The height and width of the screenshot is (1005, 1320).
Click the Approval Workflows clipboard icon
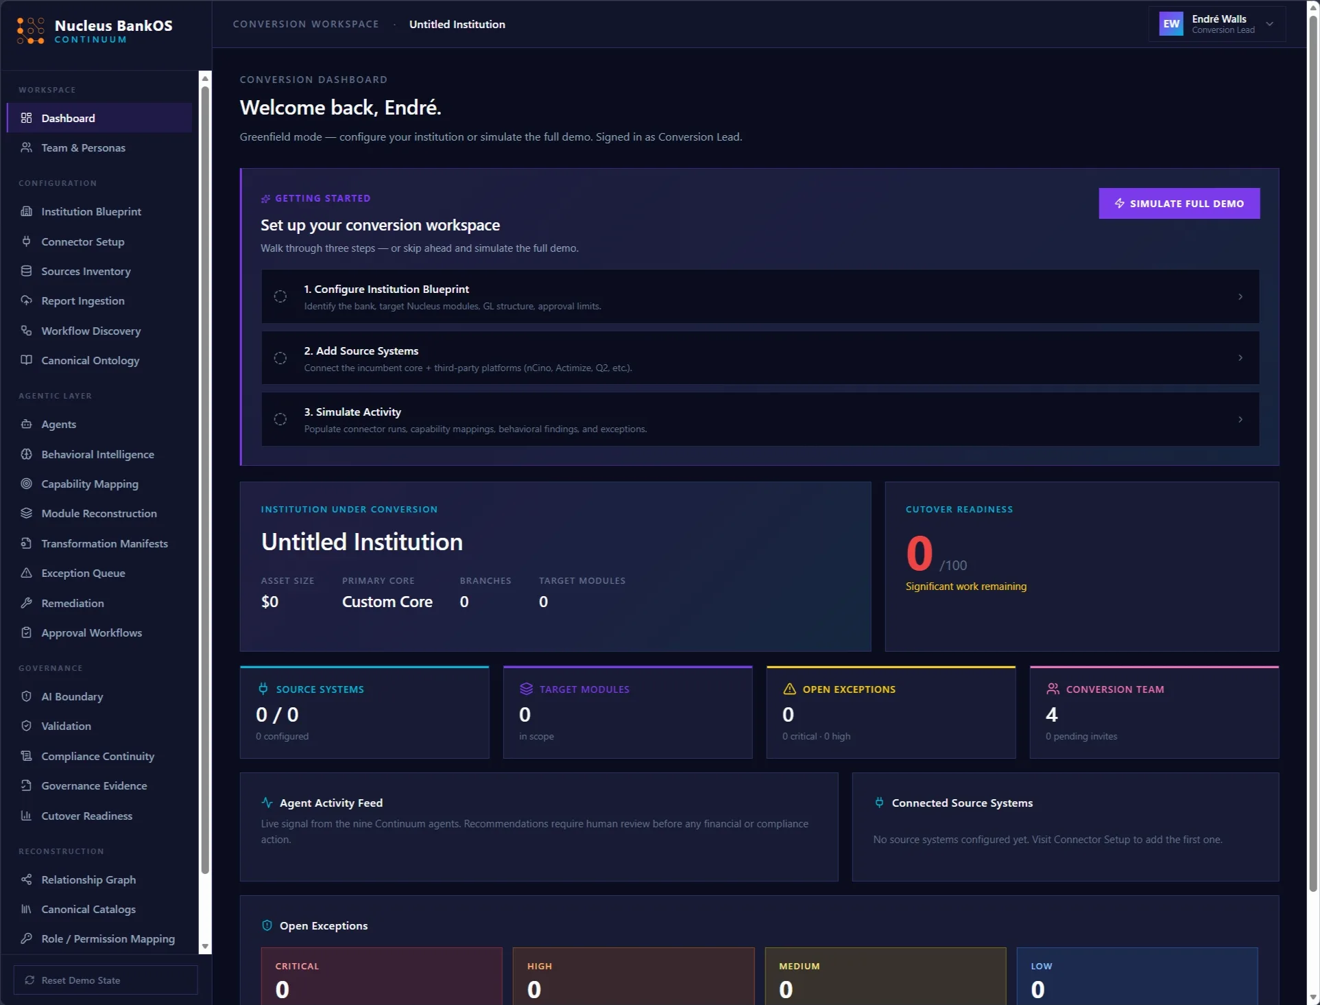[26, 632]
